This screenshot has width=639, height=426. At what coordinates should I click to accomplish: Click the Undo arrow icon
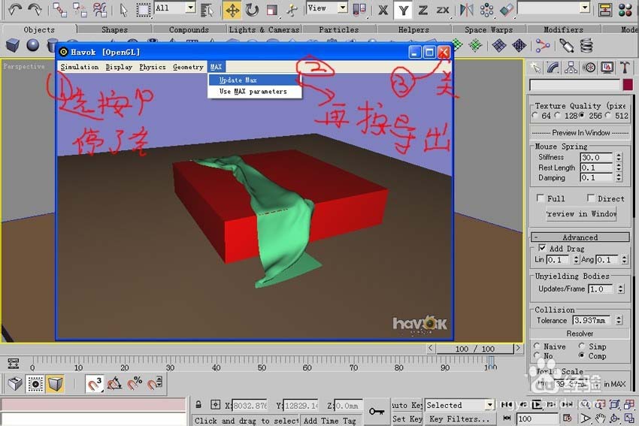15,9
